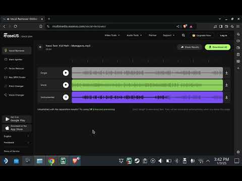The image size is (242, 181).
Task: Expand the Feedback item in the sidebar
Action: click(17, 142)
